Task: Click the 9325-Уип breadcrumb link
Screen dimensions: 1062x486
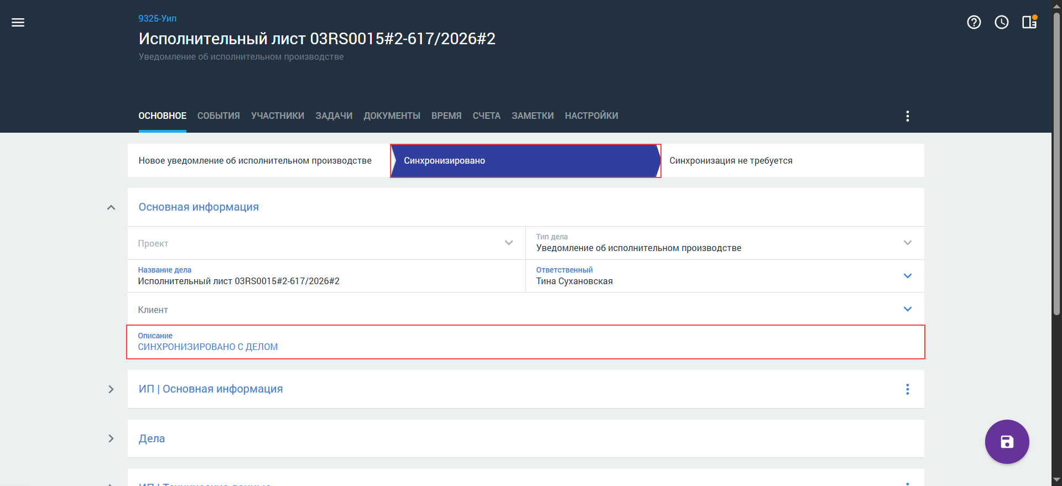Action: (158, 18)
